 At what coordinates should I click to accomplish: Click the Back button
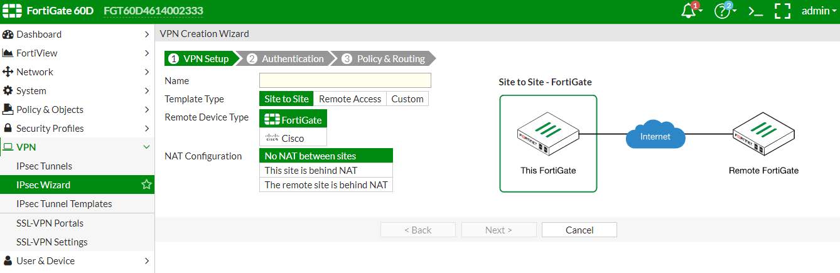click(x=417, y=230)
